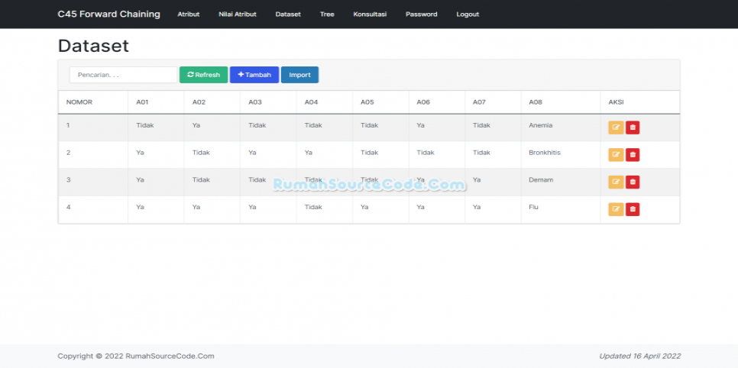Open the Tree navigation item

pyautogui.click(x=327, y=15)
